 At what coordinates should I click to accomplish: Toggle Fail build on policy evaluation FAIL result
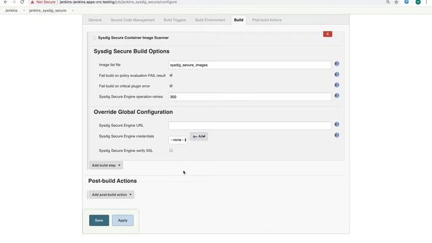pyautogui.click(x=171, y=75)
